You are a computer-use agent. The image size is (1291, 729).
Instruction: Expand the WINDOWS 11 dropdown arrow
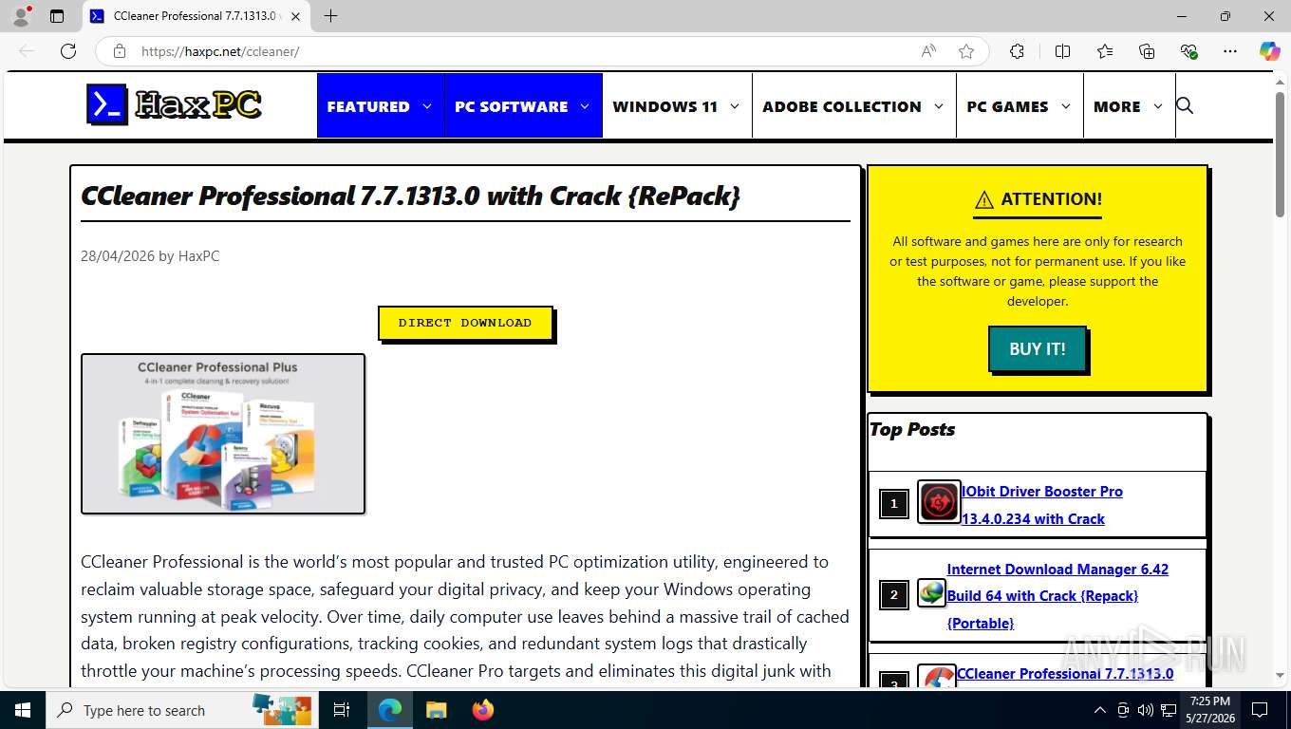click(735, 106)
